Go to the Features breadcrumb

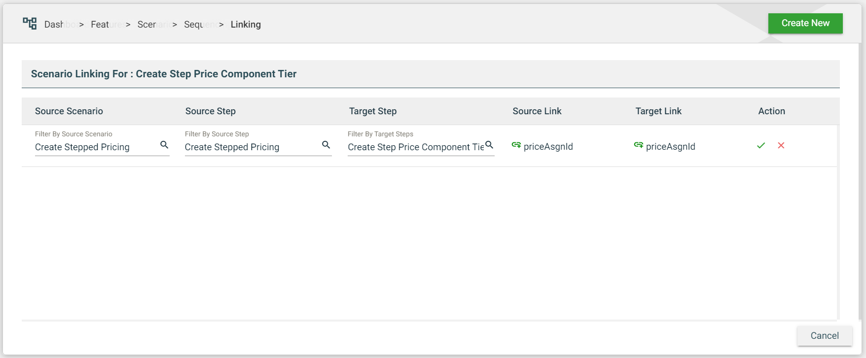[106, 25]
